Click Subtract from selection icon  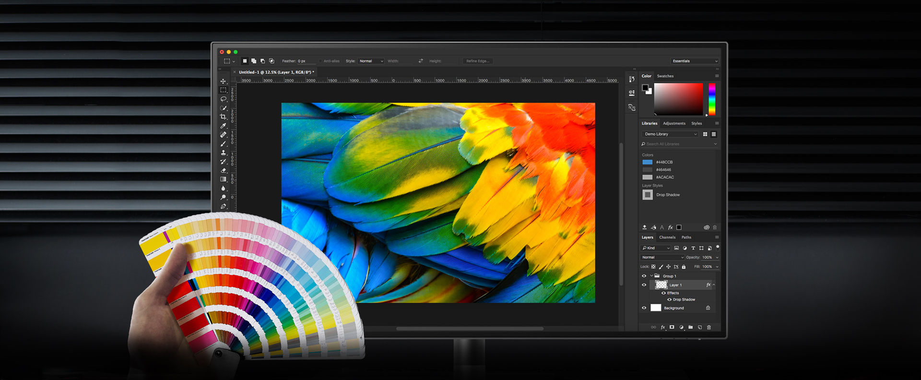pyautogui.click(x=262, y=61)
